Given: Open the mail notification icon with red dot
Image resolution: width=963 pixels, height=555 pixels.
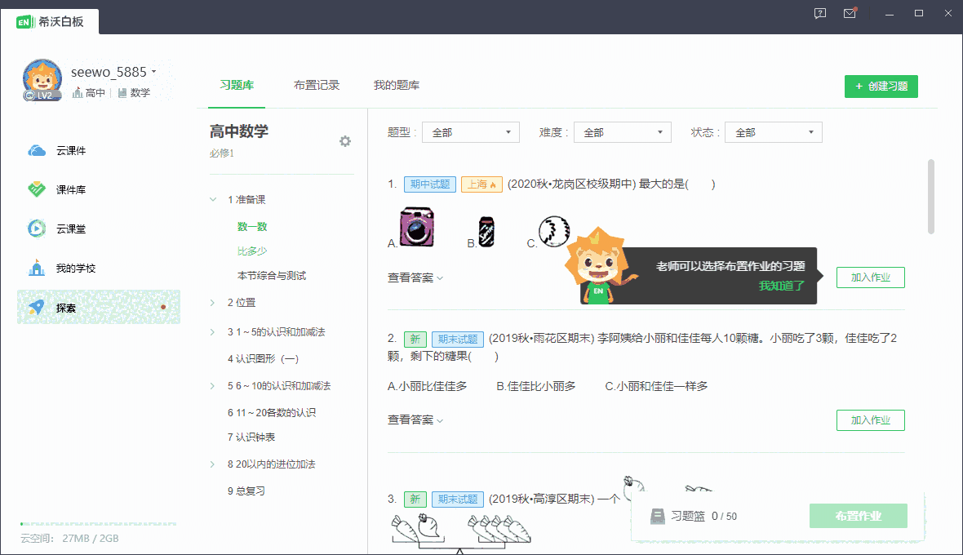Looking at the screenshot, I should pyautogui.click(x=850, y=13).
